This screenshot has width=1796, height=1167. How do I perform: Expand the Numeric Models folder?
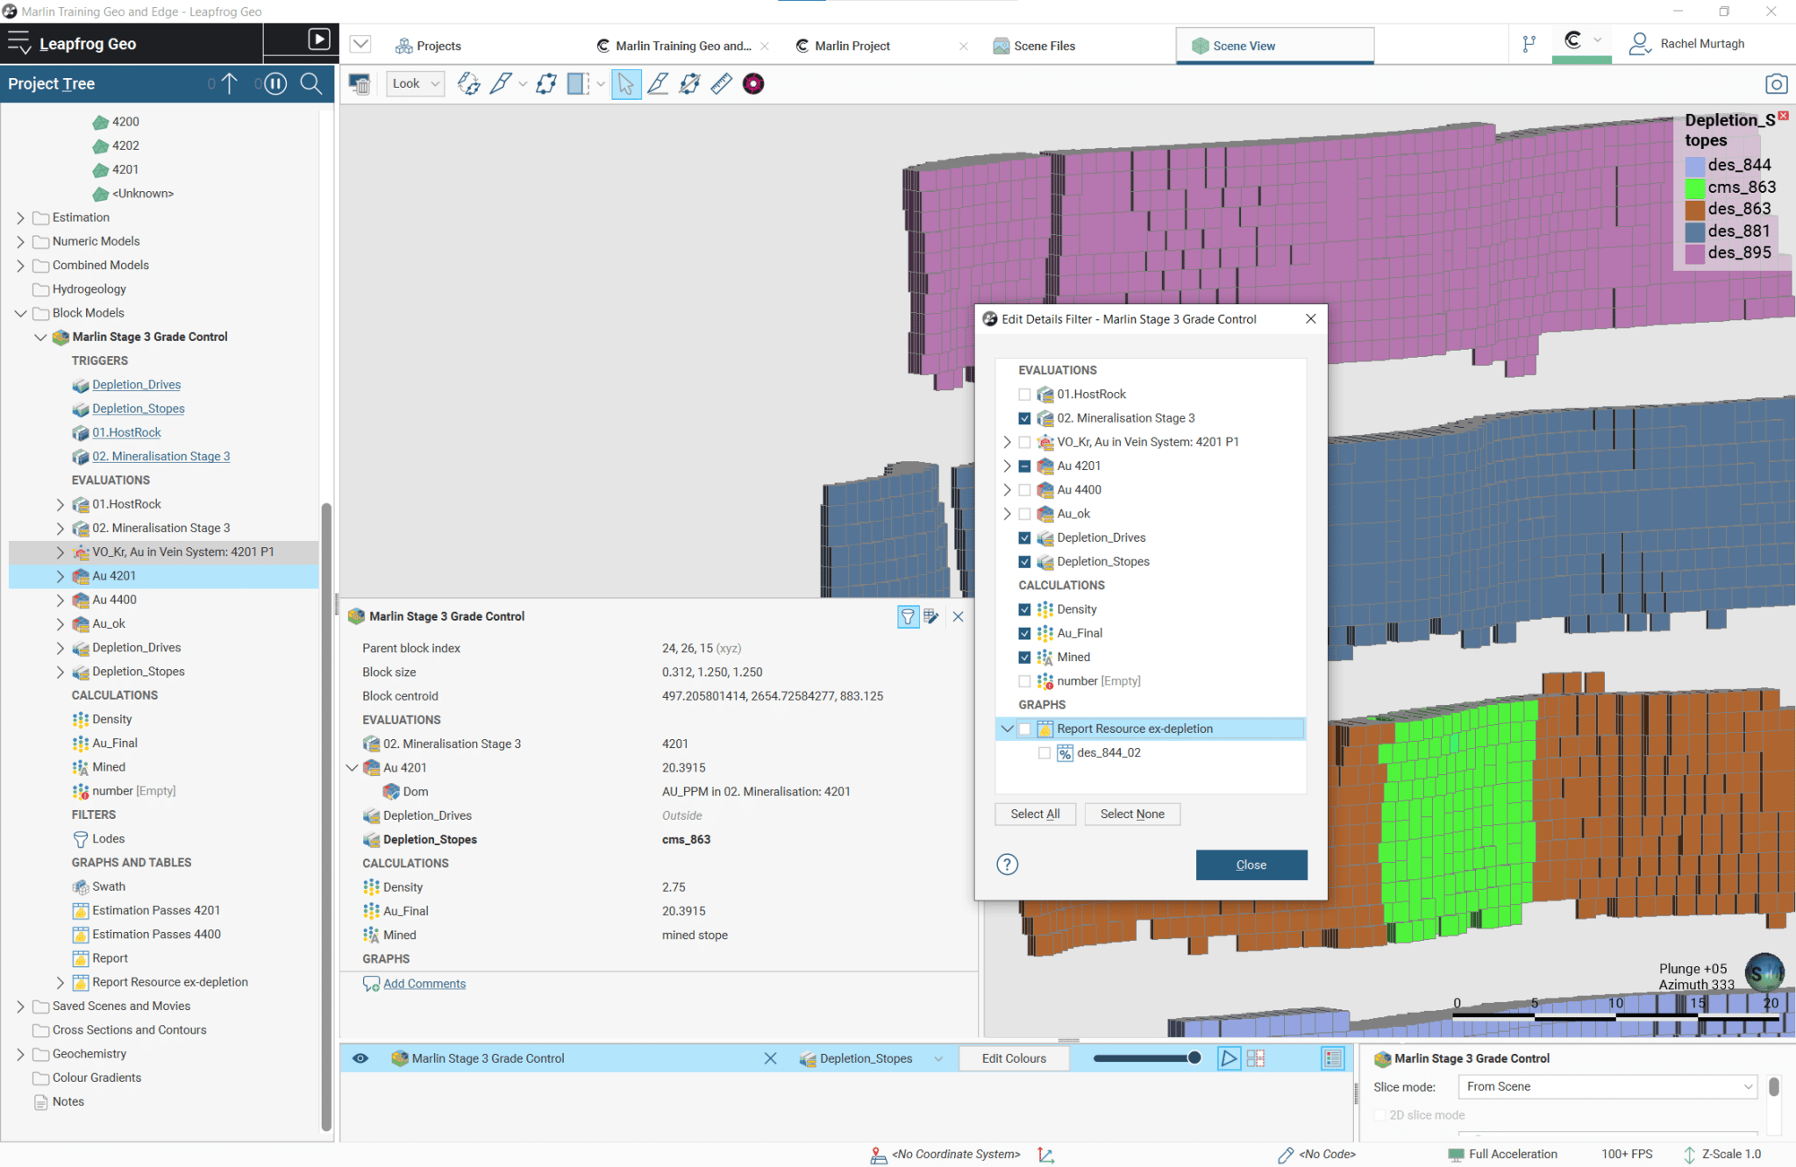(20, 241)
